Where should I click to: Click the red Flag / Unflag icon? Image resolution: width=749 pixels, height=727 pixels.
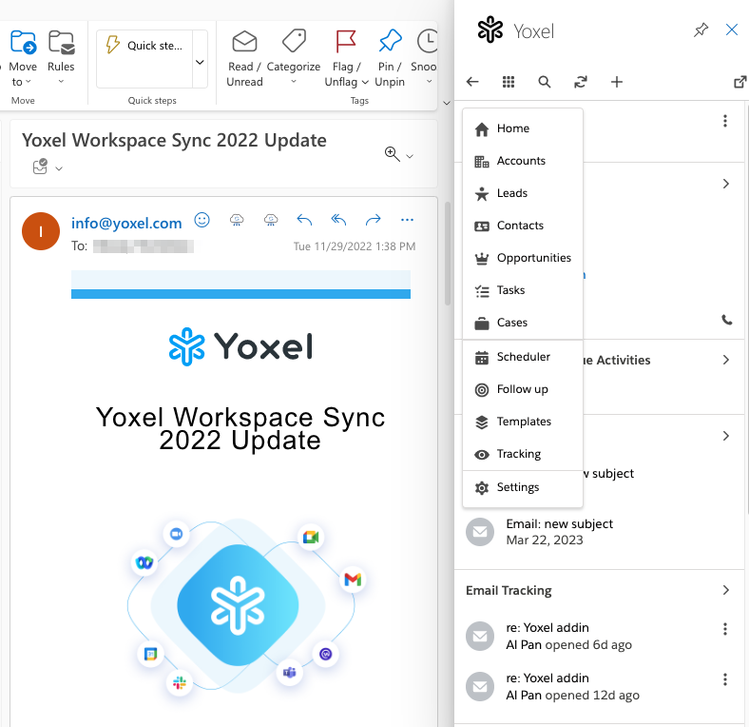345,42
